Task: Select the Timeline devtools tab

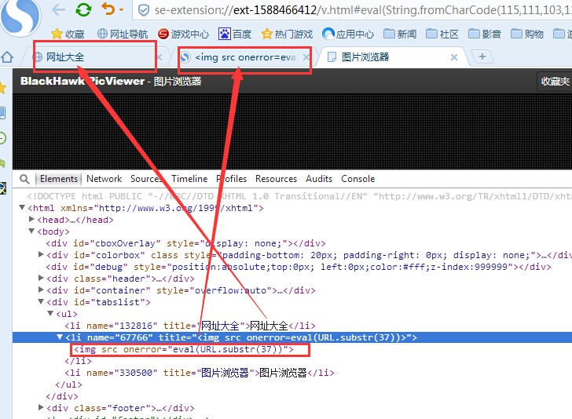Action: 189,179
